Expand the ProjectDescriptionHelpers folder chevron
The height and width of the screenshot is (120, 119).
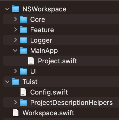16,102
